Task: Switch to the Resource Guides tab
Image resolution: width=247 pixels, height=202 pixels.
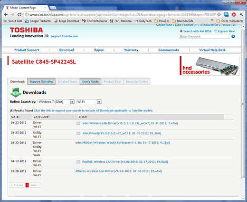Action: point(137,81)
